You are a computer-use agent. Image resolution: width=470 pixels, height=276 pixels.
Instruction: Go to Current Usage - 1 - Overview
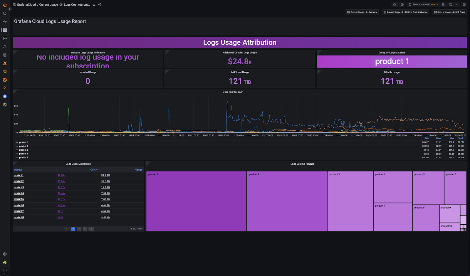pos(362,12)
